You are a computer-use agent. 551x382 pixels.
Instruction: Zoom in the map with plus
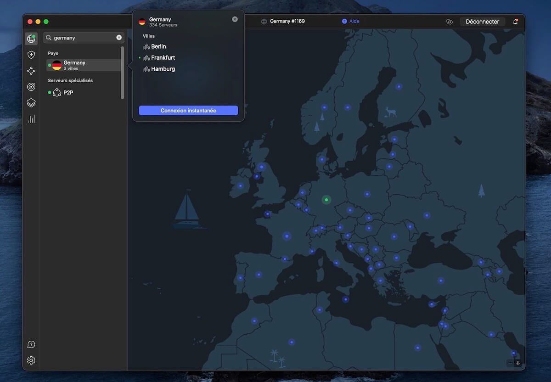[518, 363]
